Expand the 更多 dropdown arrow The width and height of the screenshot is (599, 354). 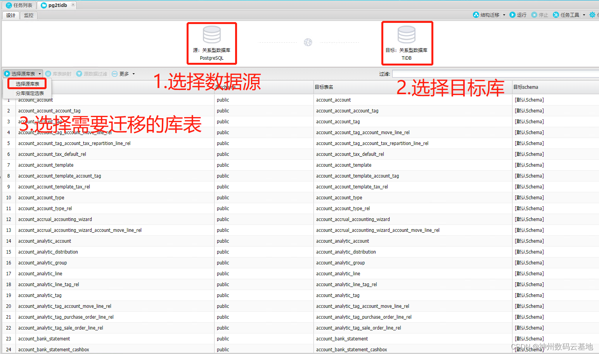click(x=134, y=74)
